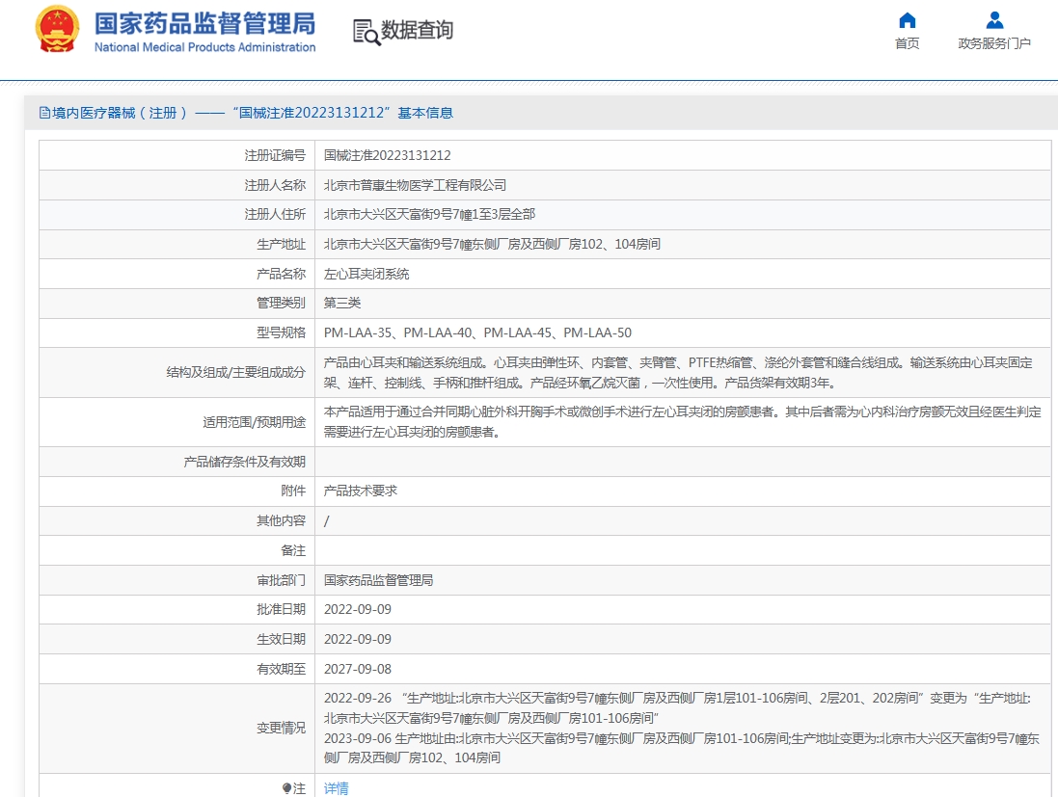Click the 政务服务门户 text link

994,43
